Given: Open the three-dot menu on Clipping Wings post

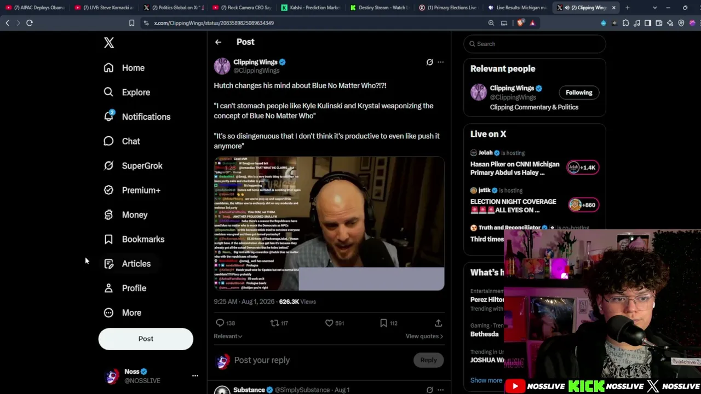Looking at the screenshot, I should (x=440, y=62).
